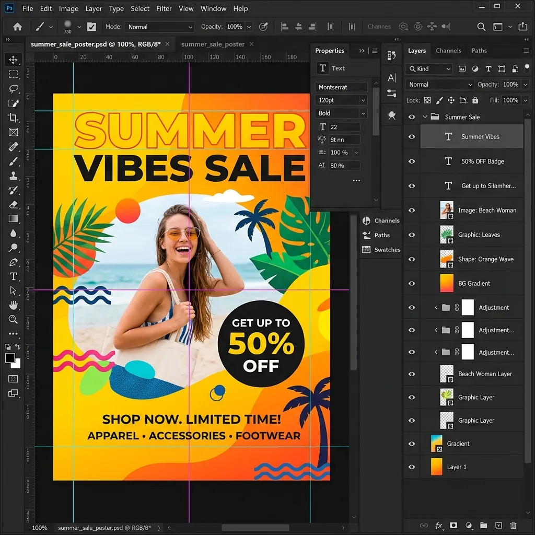535x535 pixels.
Task: Activate the Horizontal Type tool
Action: (x=13, y=276)
